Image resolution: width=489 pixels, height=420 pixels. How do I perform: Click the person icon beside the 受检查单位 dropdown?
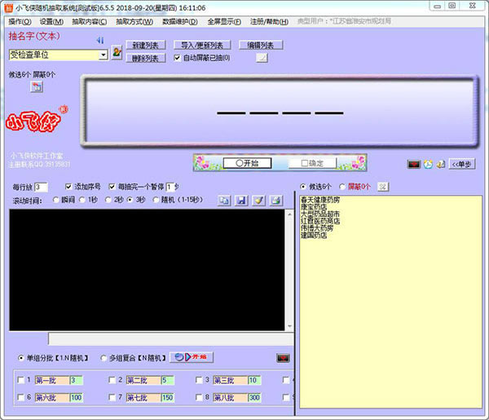pos(117,52)
